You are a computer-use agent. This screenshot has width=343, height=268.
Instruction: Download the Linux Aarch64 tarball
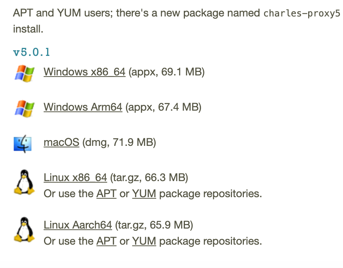click(x=78, y=225)
